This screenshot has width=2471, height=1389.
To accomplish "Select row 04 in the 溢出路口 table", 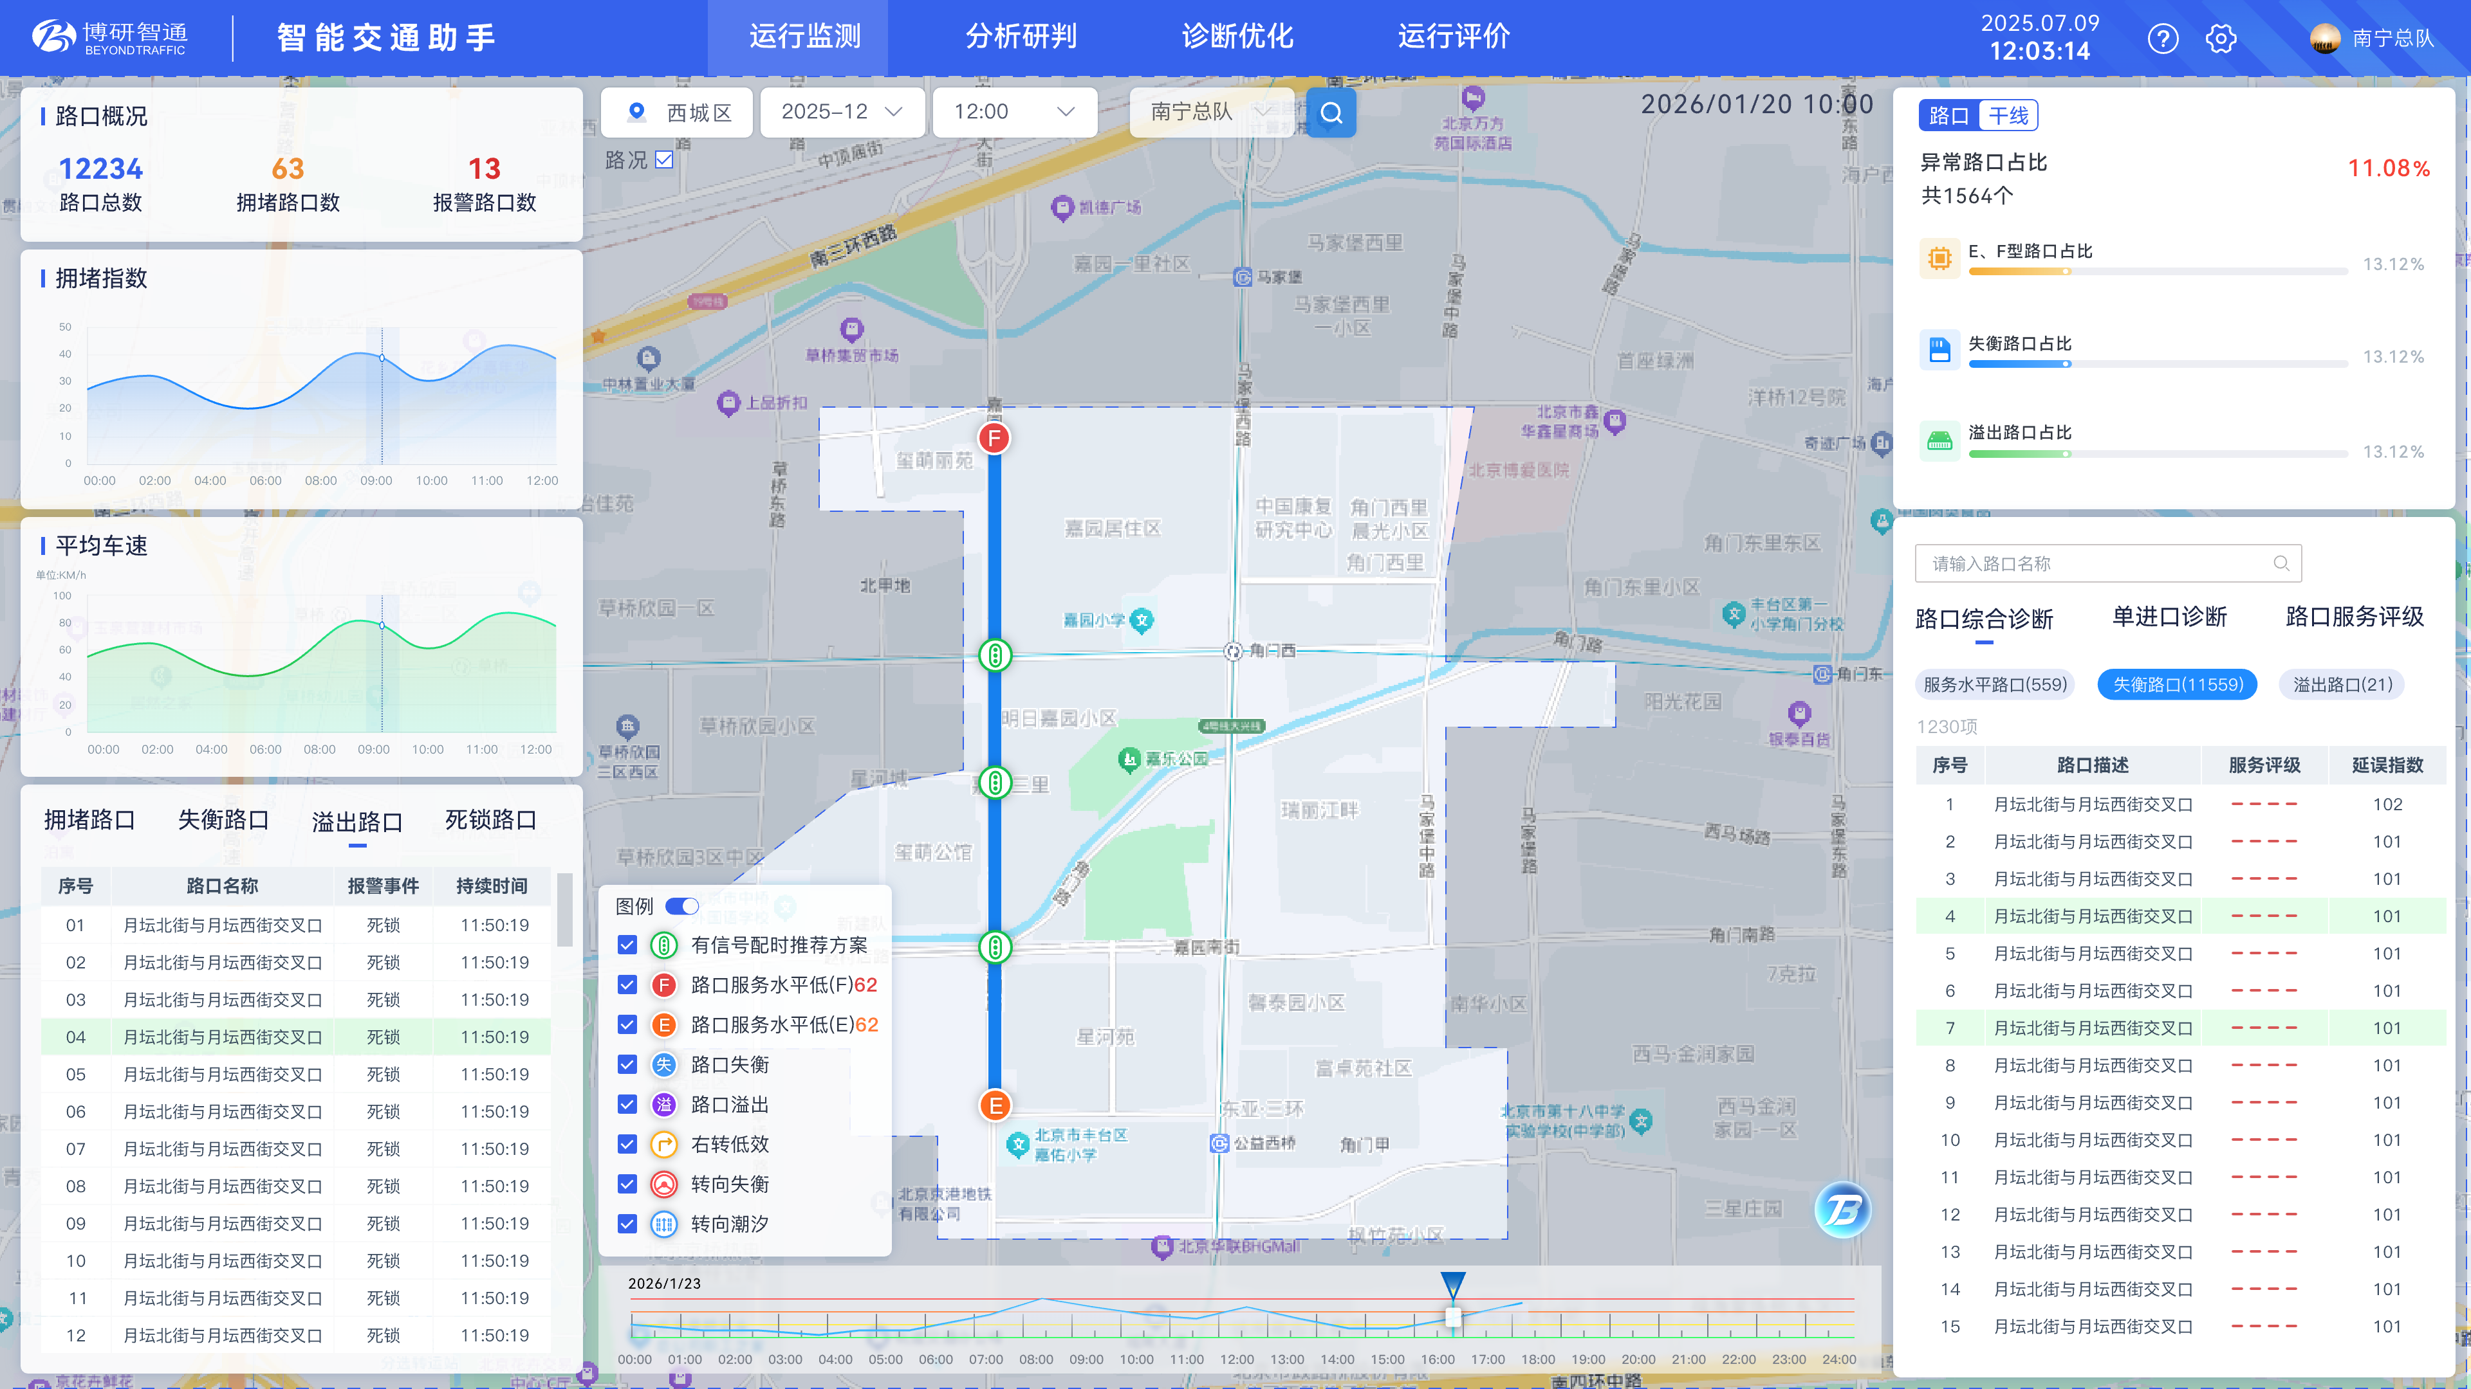I will pyautogui.click(x=295, y=1037).
